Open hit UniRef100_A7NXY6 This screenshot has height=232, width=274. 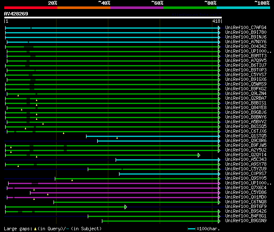pos(246,42)
